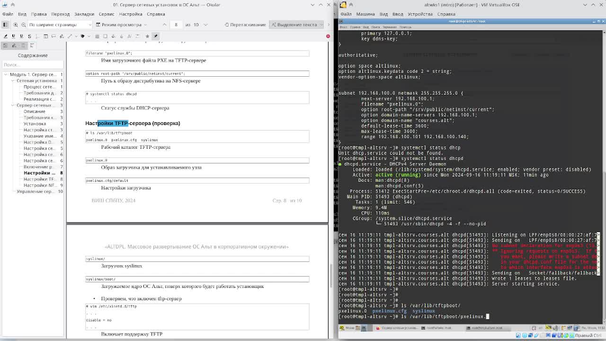Select the freehand line annotation tool
The width and height of the screenshot is (606, 341).
point(62,36)
